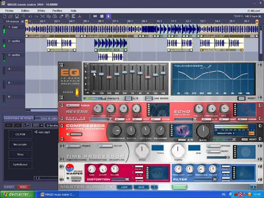Click the Compressor Threshold knob

pos(117,131)
